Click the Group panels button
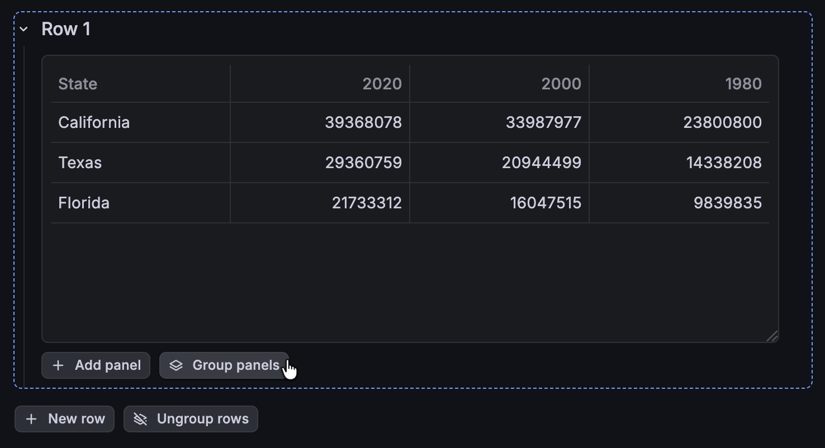 224,365
